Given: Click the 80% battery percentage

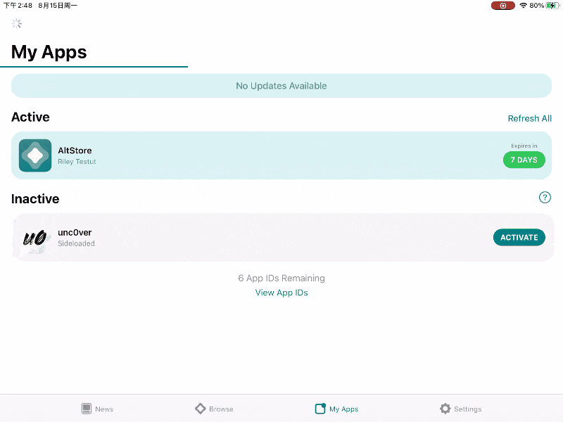Looking at the screenshot, I should [536, 6].
